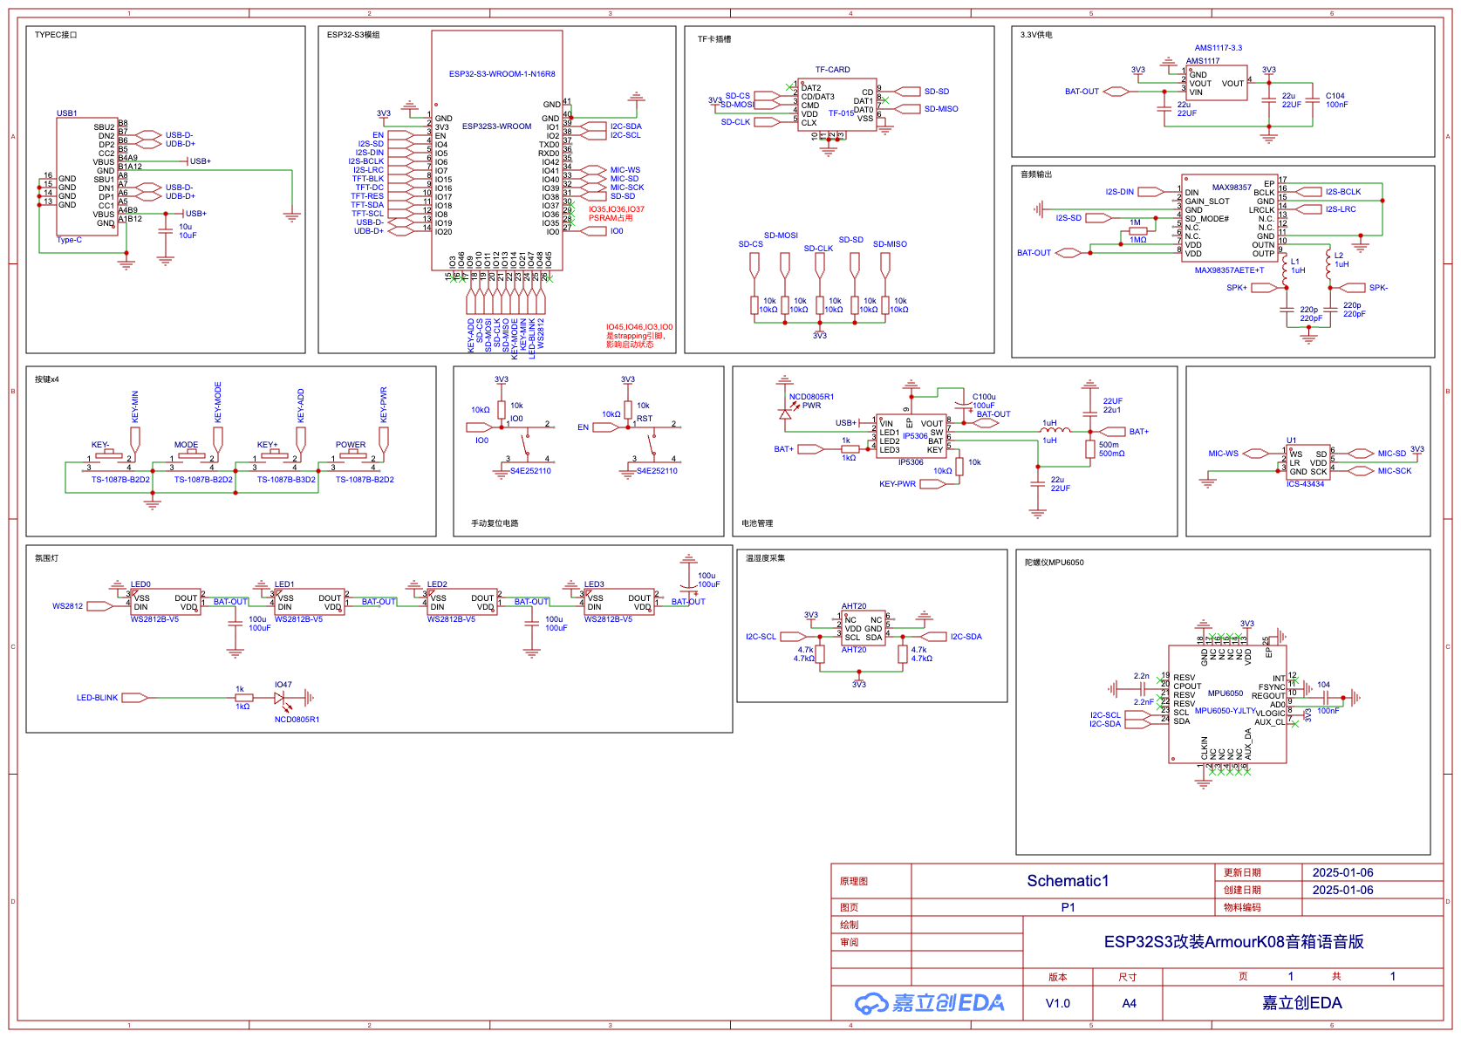
Task: Click the Type-C label under the USB connector
Action: [69, 240]
